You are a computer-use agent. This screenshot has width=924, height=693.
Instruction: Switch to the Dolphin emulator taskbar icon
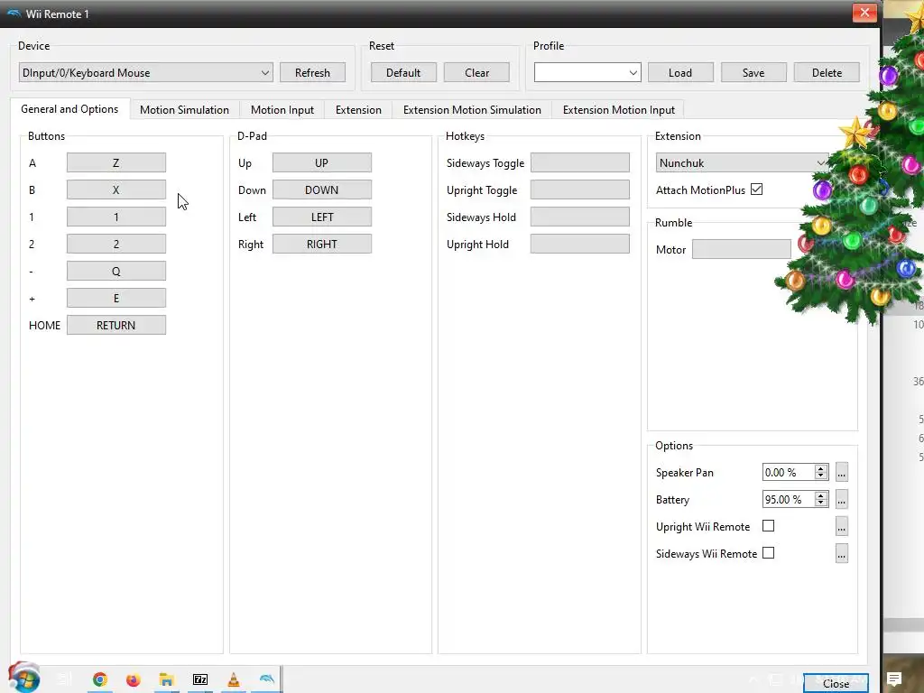pos(266,679)
